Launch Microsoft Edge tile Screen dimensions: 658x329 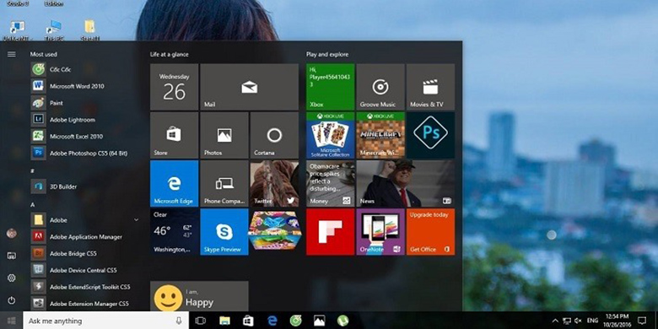pyautogui.click(x=174, y=183)
